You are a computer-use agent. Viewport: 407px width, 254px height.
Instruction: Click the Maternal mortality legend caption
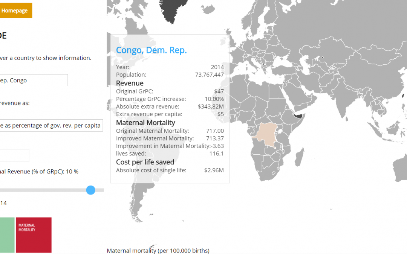158,251
